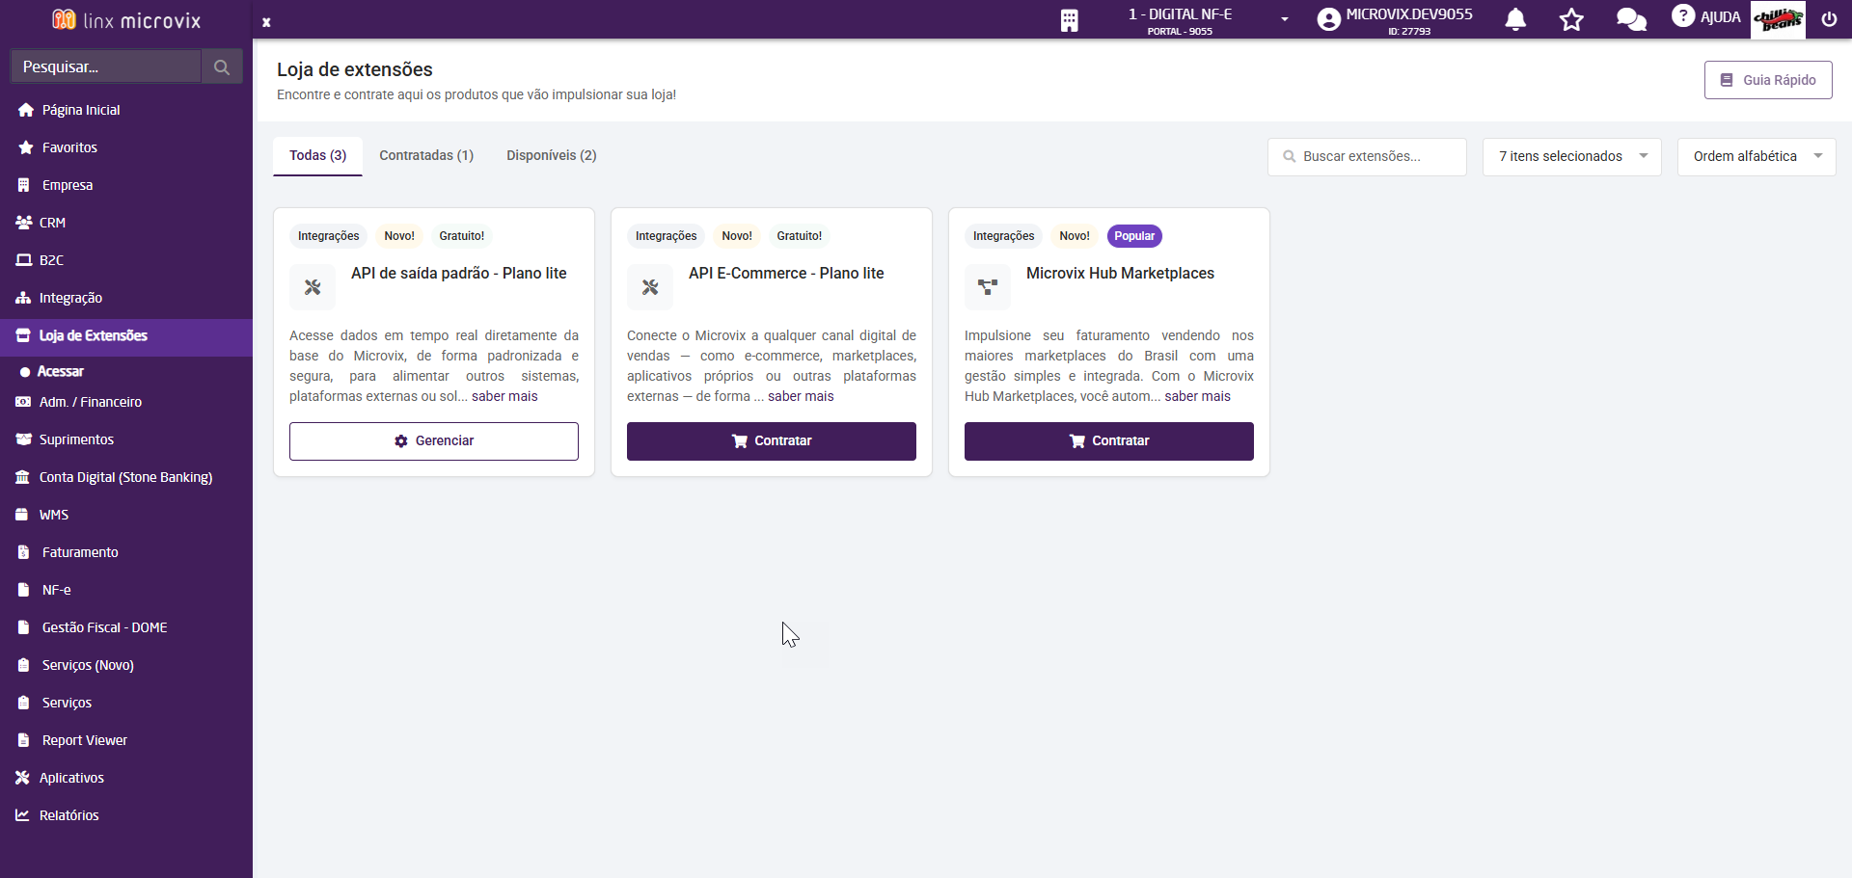1852x878 pixels.
Task: Click the power logout icon
Action: point(1829,19)
